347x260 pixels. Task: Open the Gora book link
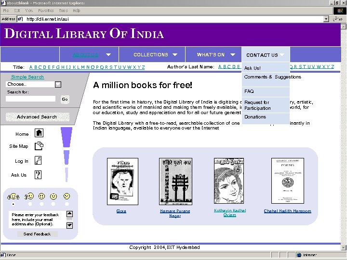[x=121, y=211]
